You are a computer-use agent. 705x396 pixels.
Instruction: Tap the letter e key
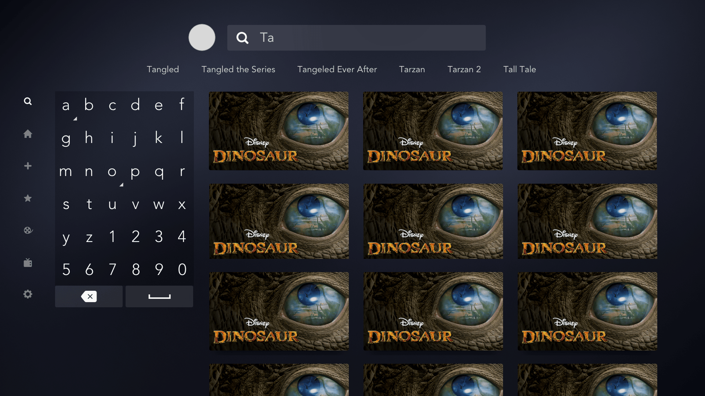click(159, 105)
